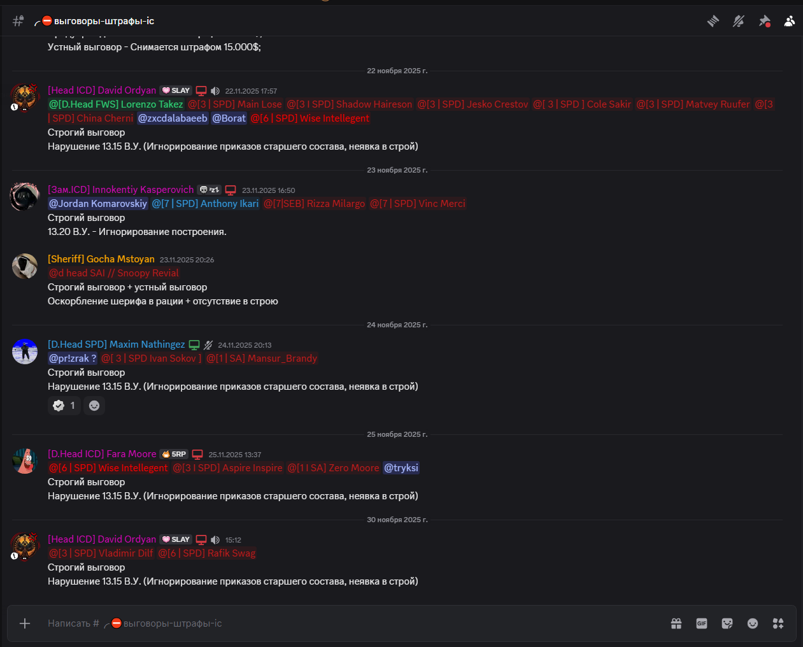This screenshot has height=647, width=803.
Task: Open the Nitro gift icon
Action: point(676,623)
